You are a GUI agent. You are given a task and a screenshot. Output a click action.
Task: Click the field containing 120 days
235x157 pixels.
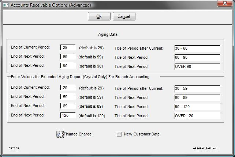click(x=68, y=115)
